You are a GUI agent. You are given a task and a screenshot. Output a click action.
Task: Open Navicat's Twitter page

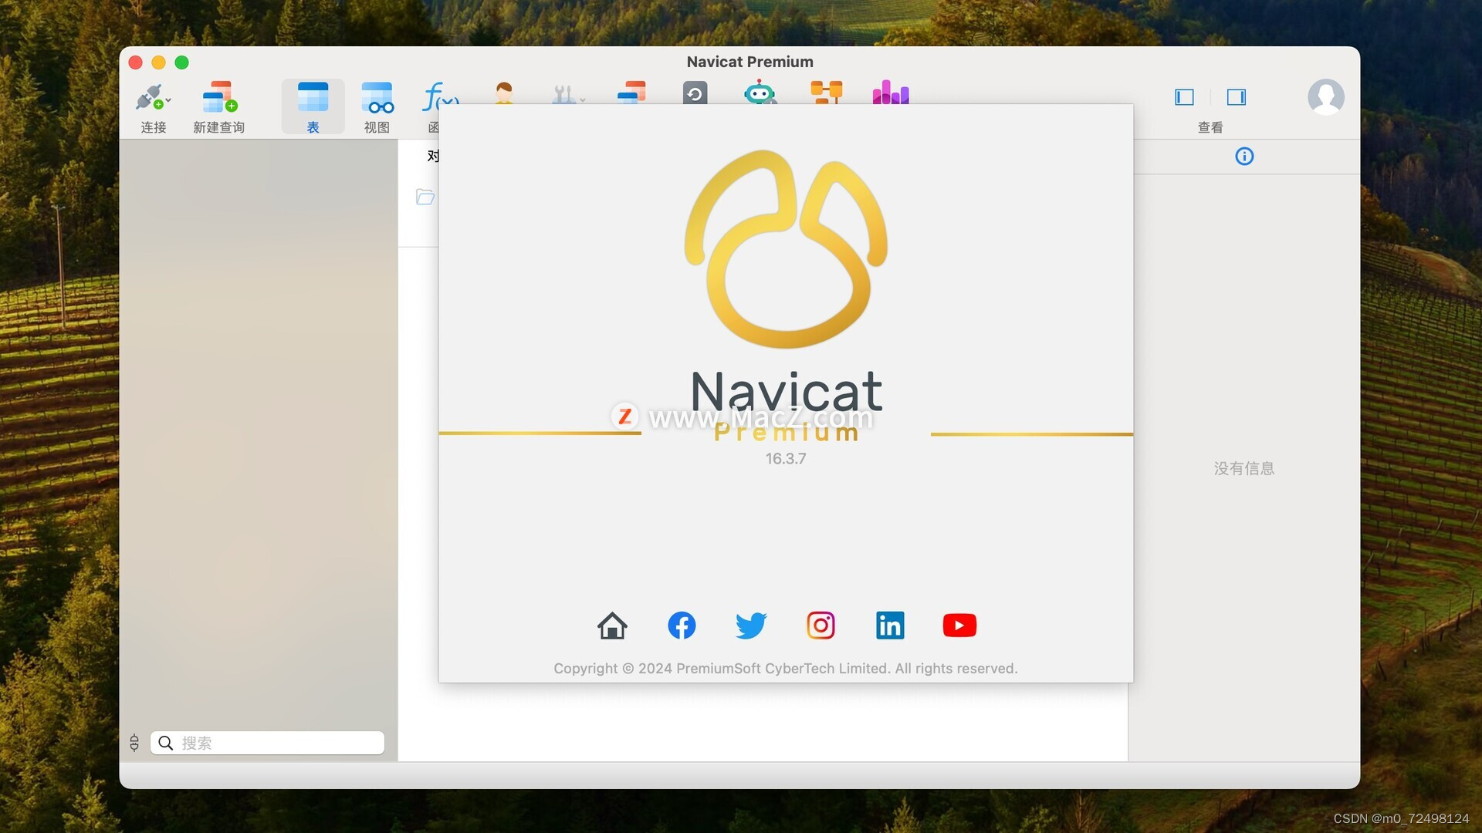click(751, 626)
